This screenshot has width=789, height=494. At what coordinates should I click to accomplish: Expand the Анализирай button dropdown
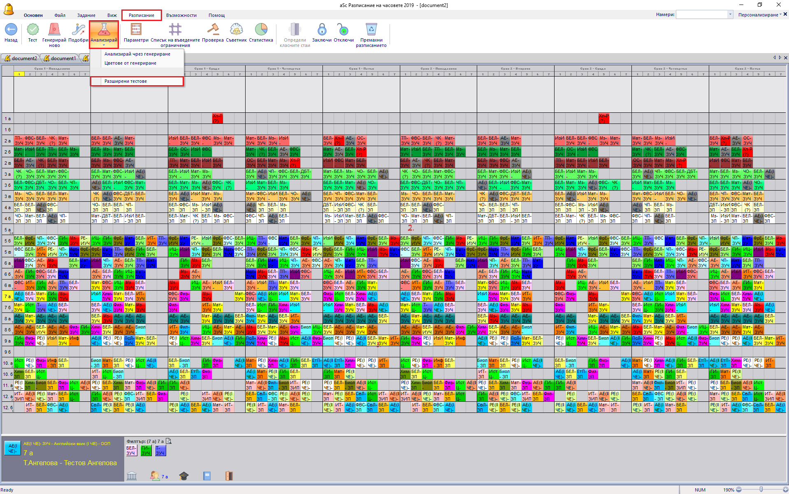[x=104, y=45]
